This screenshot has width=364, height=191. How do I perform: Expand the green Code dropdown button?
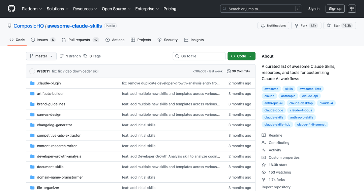coord(241,56)
